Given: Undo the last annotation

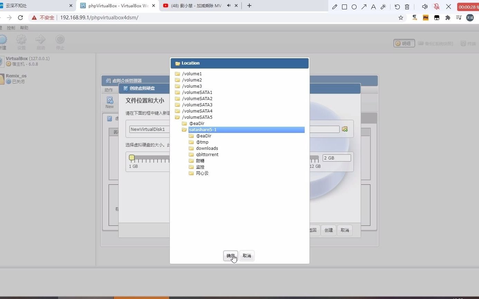Looking at the screenshot, I should [397, 7].
